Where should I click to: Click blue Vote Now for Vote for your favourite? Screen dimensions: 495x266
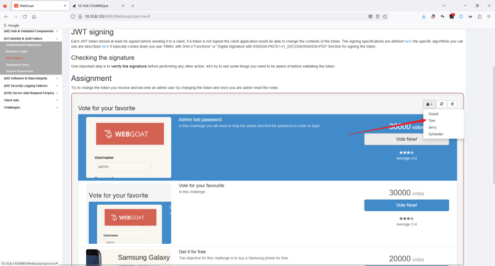(x=406, y=205)
